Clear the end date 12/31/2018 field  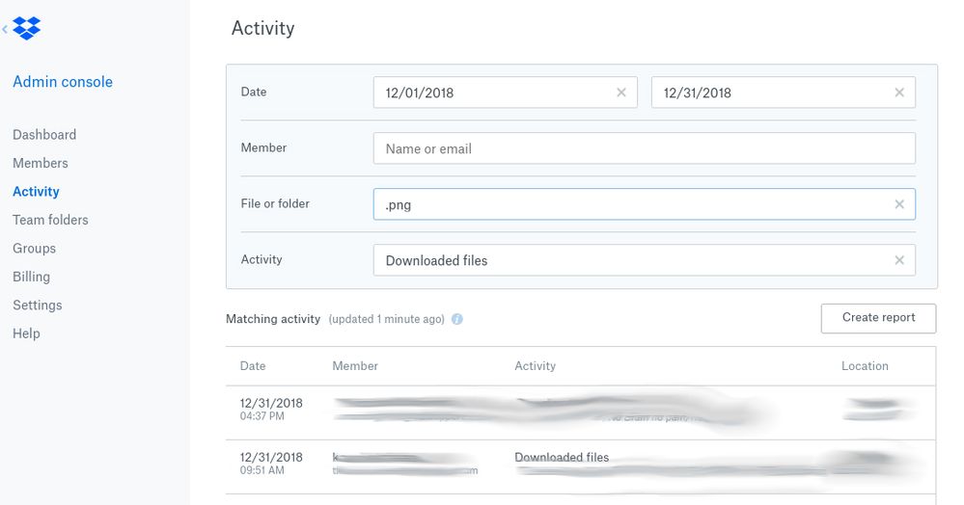(899, 93)
